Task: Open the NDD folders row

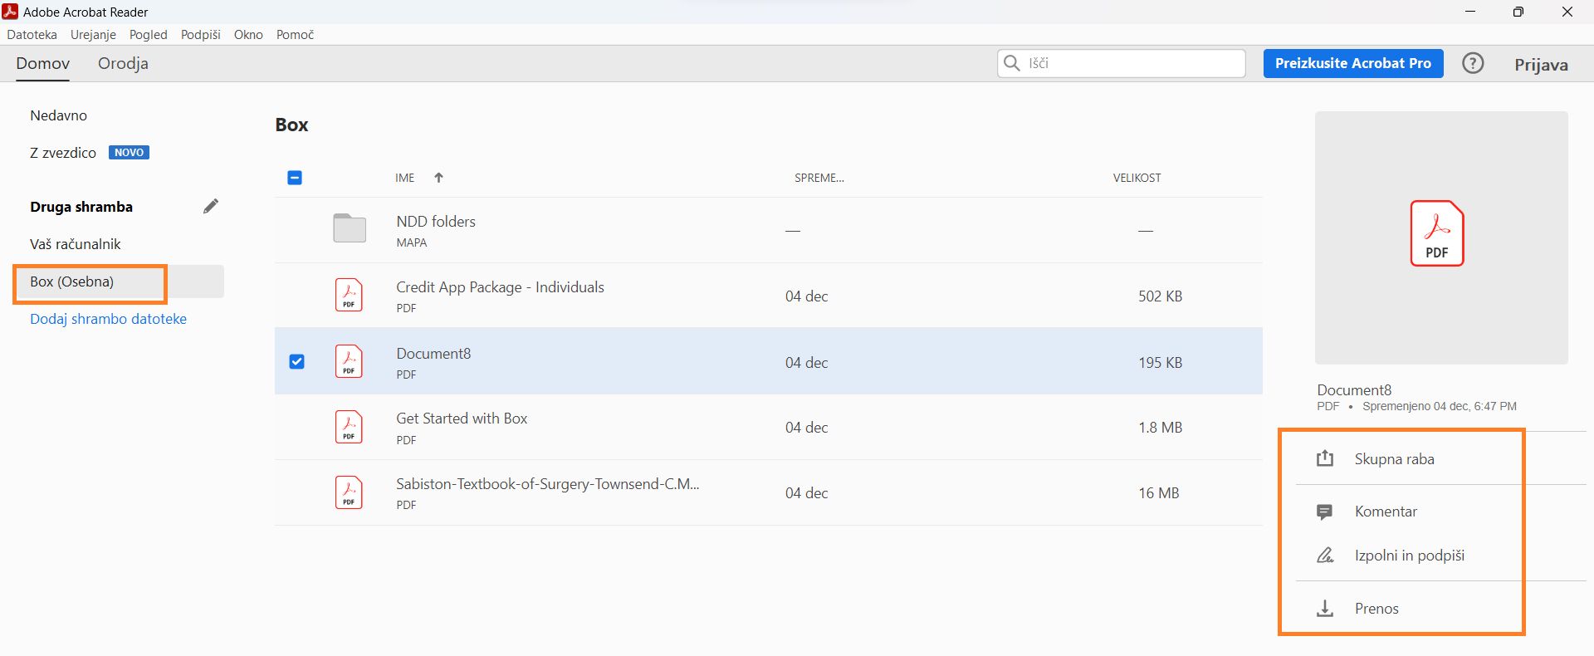Action: point(769,230)
